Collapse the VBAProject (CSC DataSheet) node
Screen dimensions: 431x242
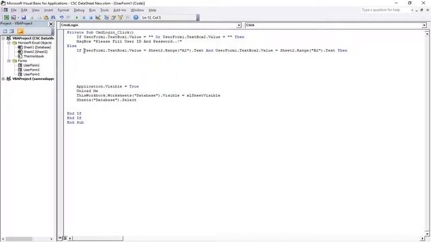pos(3,38)
